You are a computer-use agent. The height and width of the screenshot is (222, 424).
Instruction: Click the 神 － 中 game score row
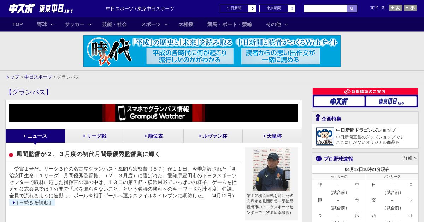point(338,185)
